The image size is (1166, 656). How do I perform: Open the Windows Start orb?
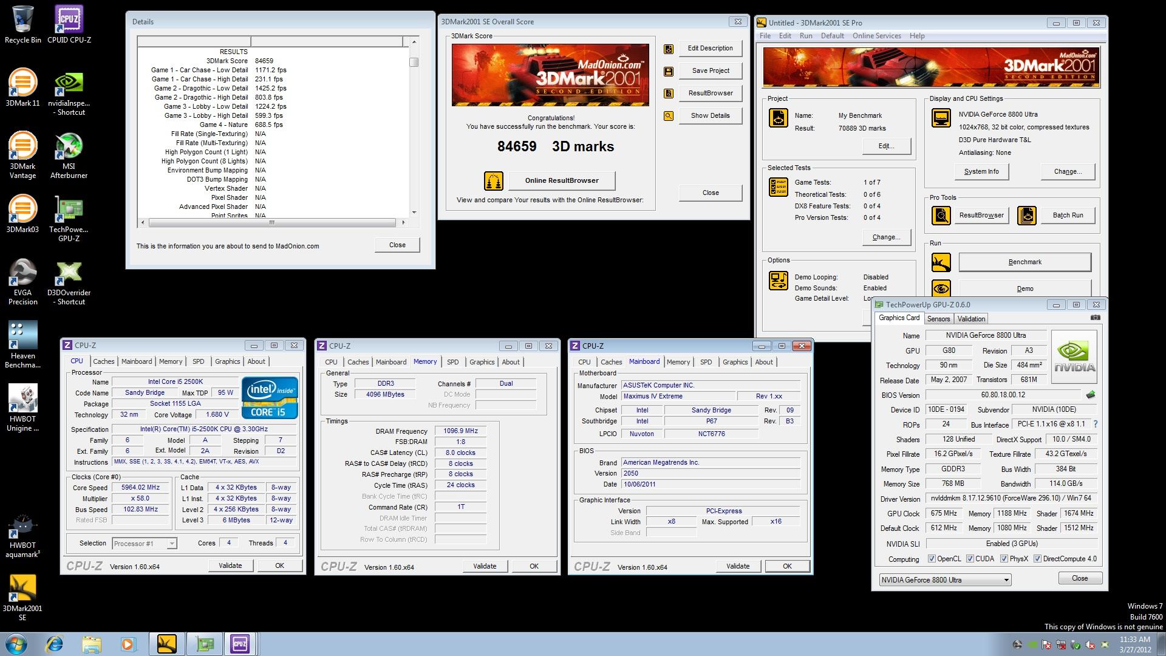[16, 644]
